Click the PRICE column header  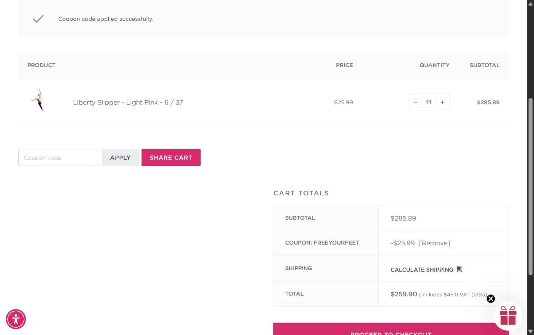point(344,65)
